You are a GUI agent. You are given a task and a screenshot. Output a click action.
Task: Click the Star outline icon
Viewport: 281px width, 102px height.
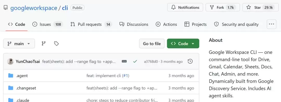pos(248,7)
